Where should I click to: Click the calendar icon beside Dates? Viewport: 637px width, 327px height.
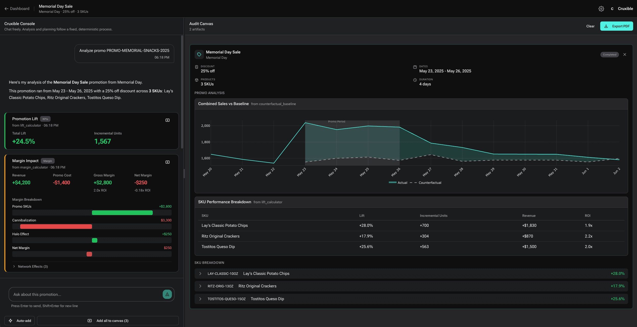tap(415, 66)
